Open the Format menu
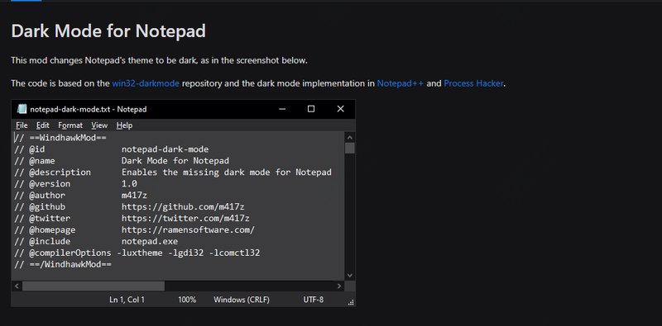The image size is (662, 326). click(70, 125)
